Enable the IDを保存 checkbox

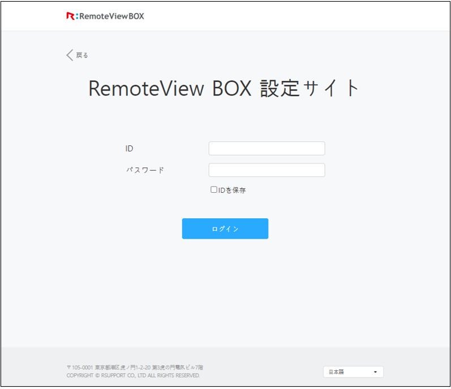coord(214,189)
